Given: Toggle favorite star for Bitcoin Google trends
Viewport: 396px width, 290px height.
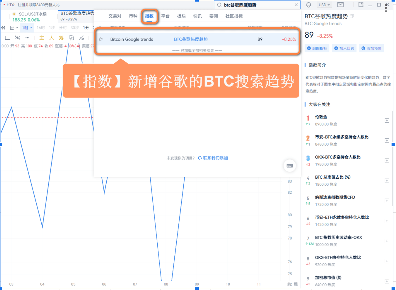Looking at the screenshot, I should pos(101,39).
